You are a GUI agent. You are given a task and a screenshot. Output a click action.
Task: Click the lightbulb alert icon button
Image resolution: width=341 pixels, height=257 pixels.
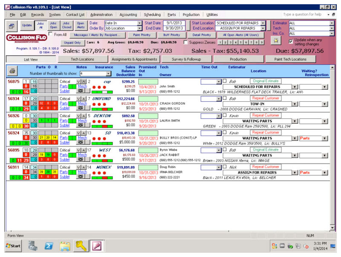(x=276, y=40)
